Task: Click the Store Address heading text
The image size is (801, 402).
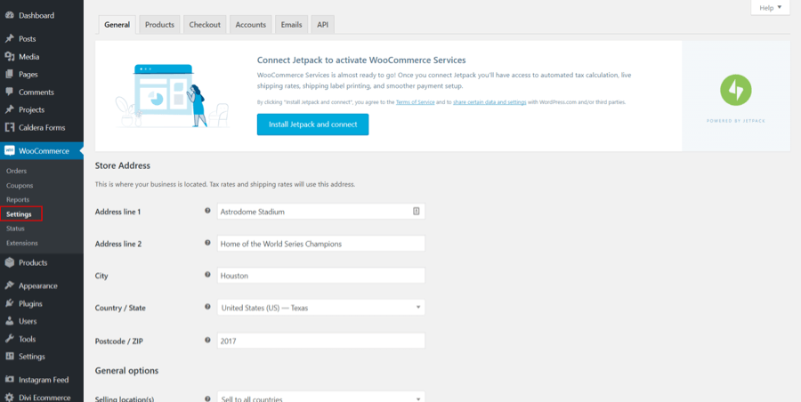Action: point(123,165)
